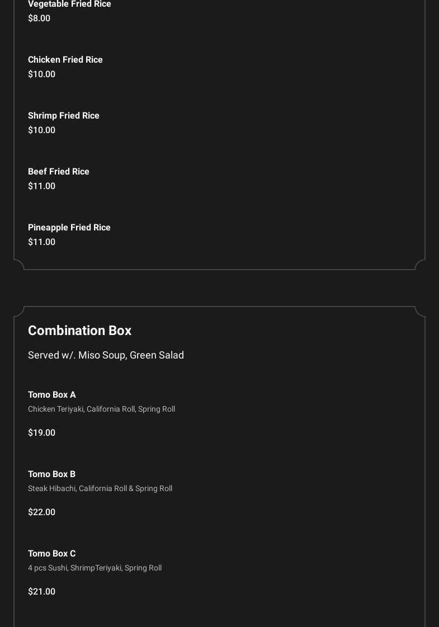Choose the Pineapple Fried Rice item

(69, 228)
